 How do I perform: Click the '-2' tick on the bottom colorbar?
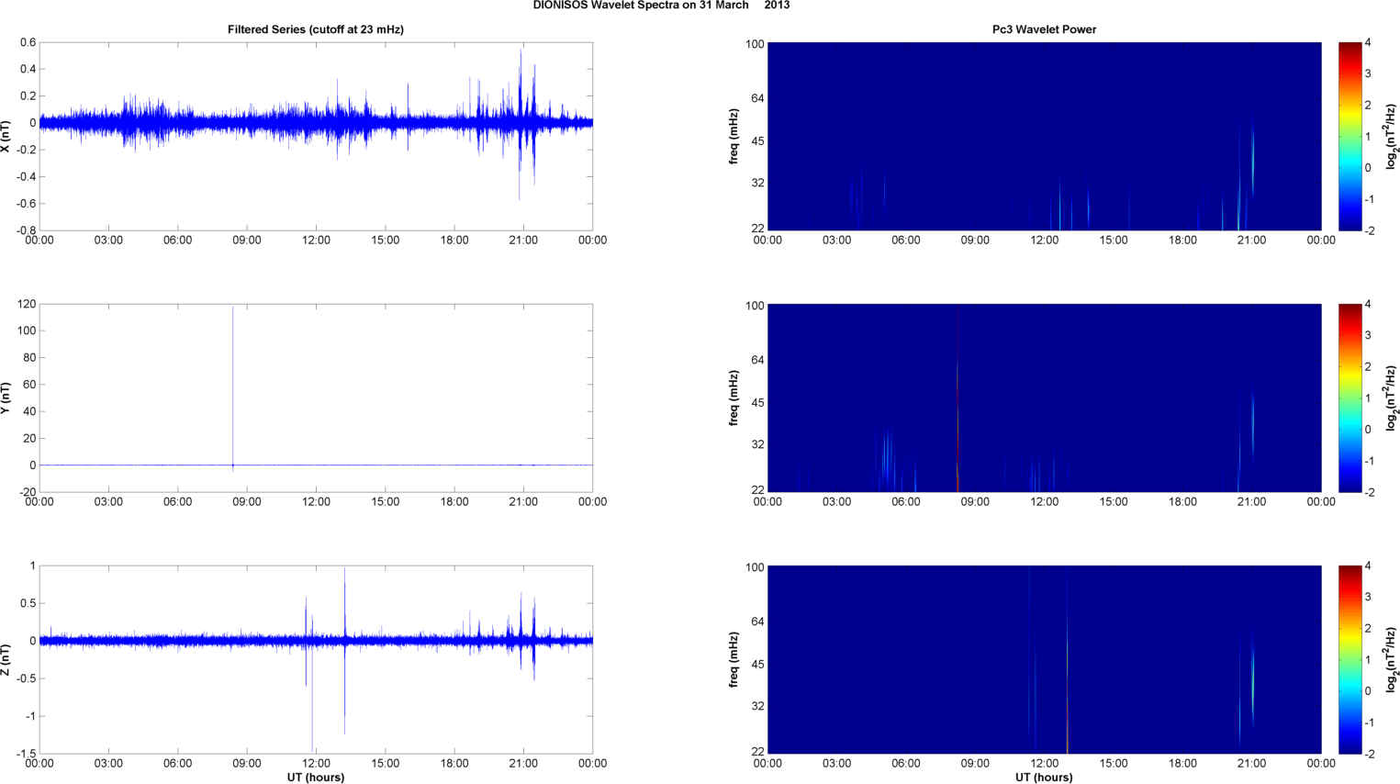[1368, 754]
